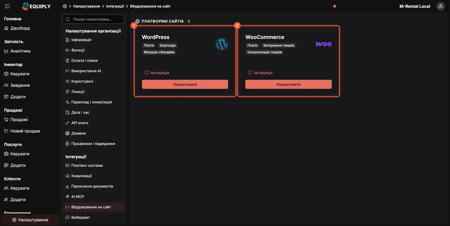This screenshot has height=226, width=450.
Task: Click the Налаштування breadcrumb link
Action: [86, 6]
